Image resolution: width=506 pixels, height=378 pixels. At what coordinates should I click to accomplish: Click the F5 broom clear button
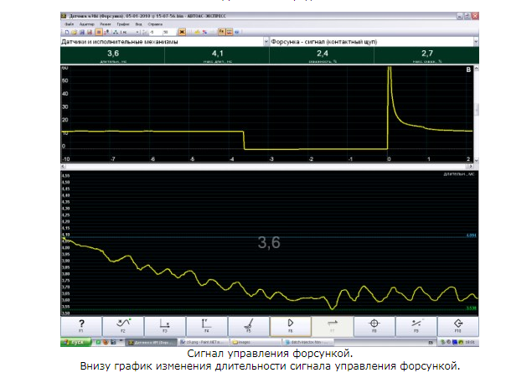[249, 326]
